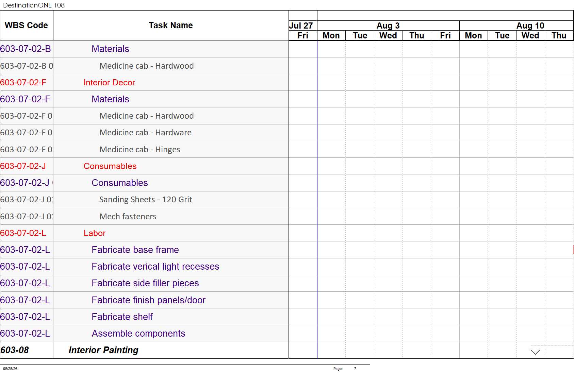This screenshot has width=574, height=373.
Task: Select the Task Name column header
Action: (171, 26)
